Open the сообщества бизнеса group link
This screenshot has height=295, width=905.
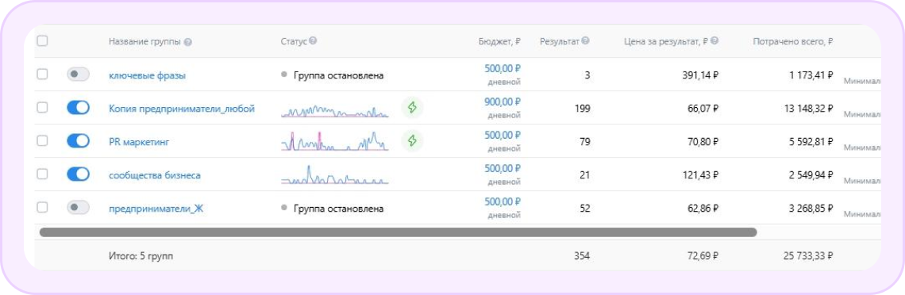coord(155,175)
